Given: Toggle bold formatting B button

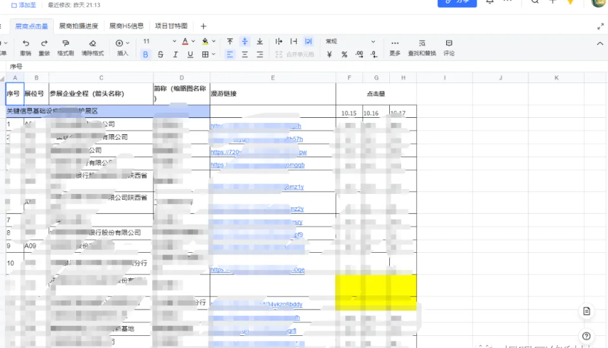Looking at the screenshot, I should (x=146, y=55).
